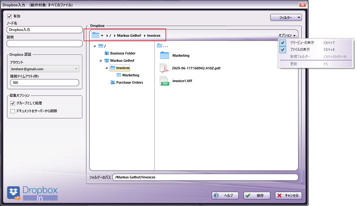Viewport: 357px width, 206px height.
Task: Enable ドキュメントをサーバーから削除 checkbox
Action: [x=13, y=111]
